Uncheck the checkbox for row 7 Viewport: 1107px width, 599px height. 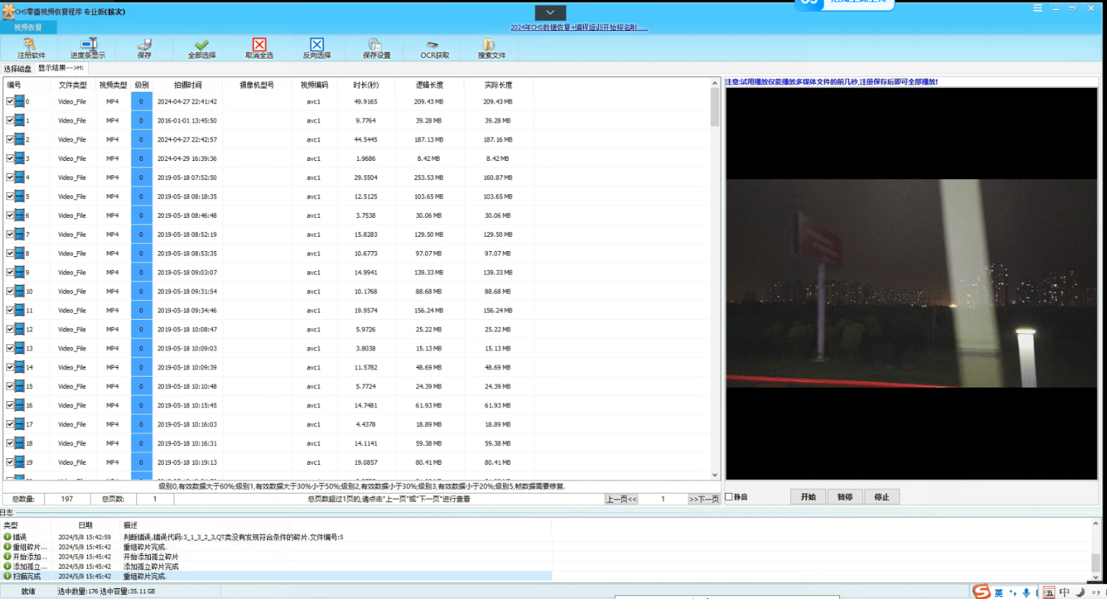click(10, 234)
